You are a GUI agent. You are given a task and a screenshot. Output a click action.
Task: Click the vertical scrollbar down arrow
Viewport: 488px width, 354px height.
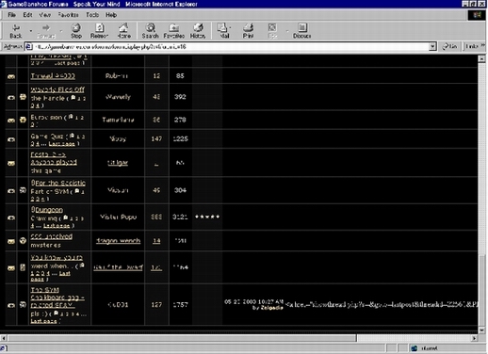tap(481, 330)
